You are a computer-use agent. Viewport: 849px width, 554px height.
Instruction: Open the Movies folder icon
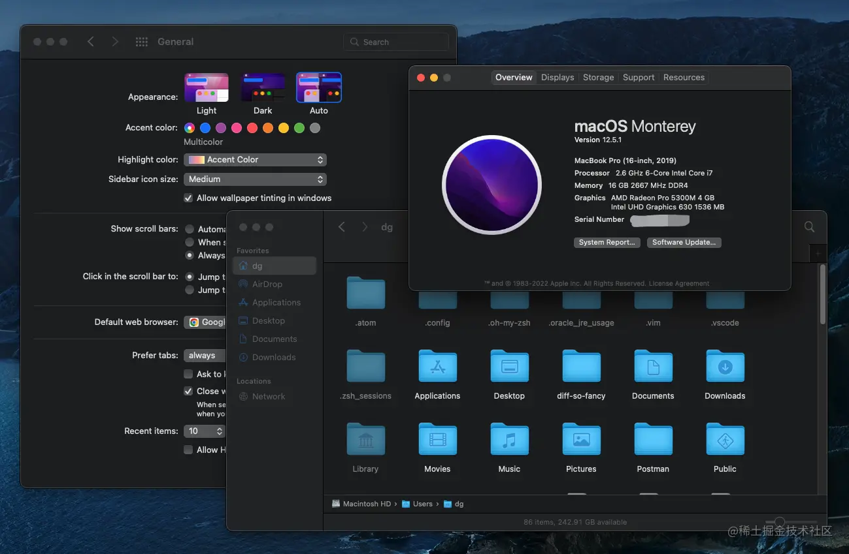point(437,440)
